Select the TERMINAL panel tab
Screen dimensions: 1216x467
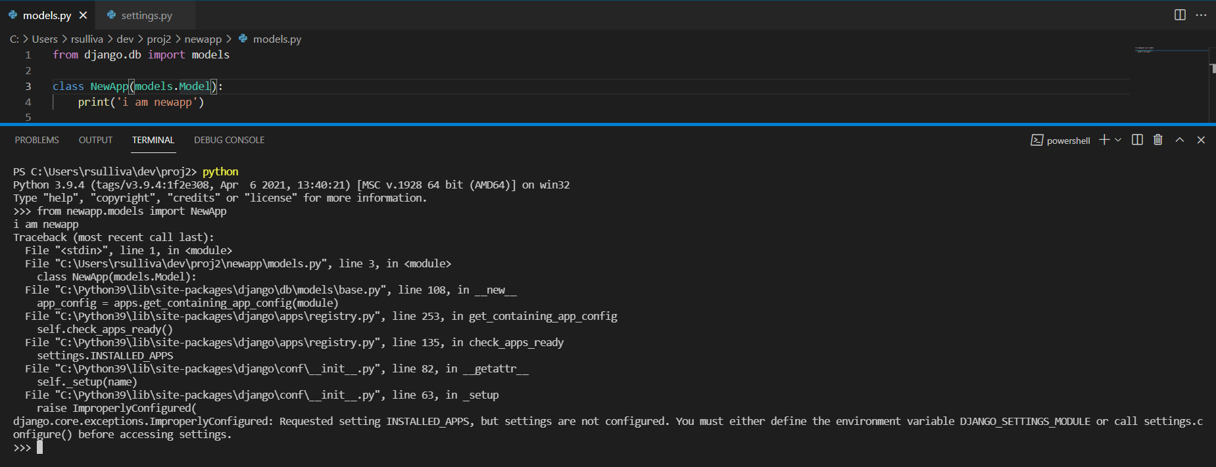coord(153,140)
